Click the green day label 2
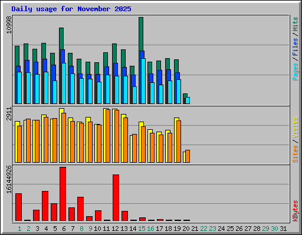Viewport: 302px width, 235px height. point(28,229)
